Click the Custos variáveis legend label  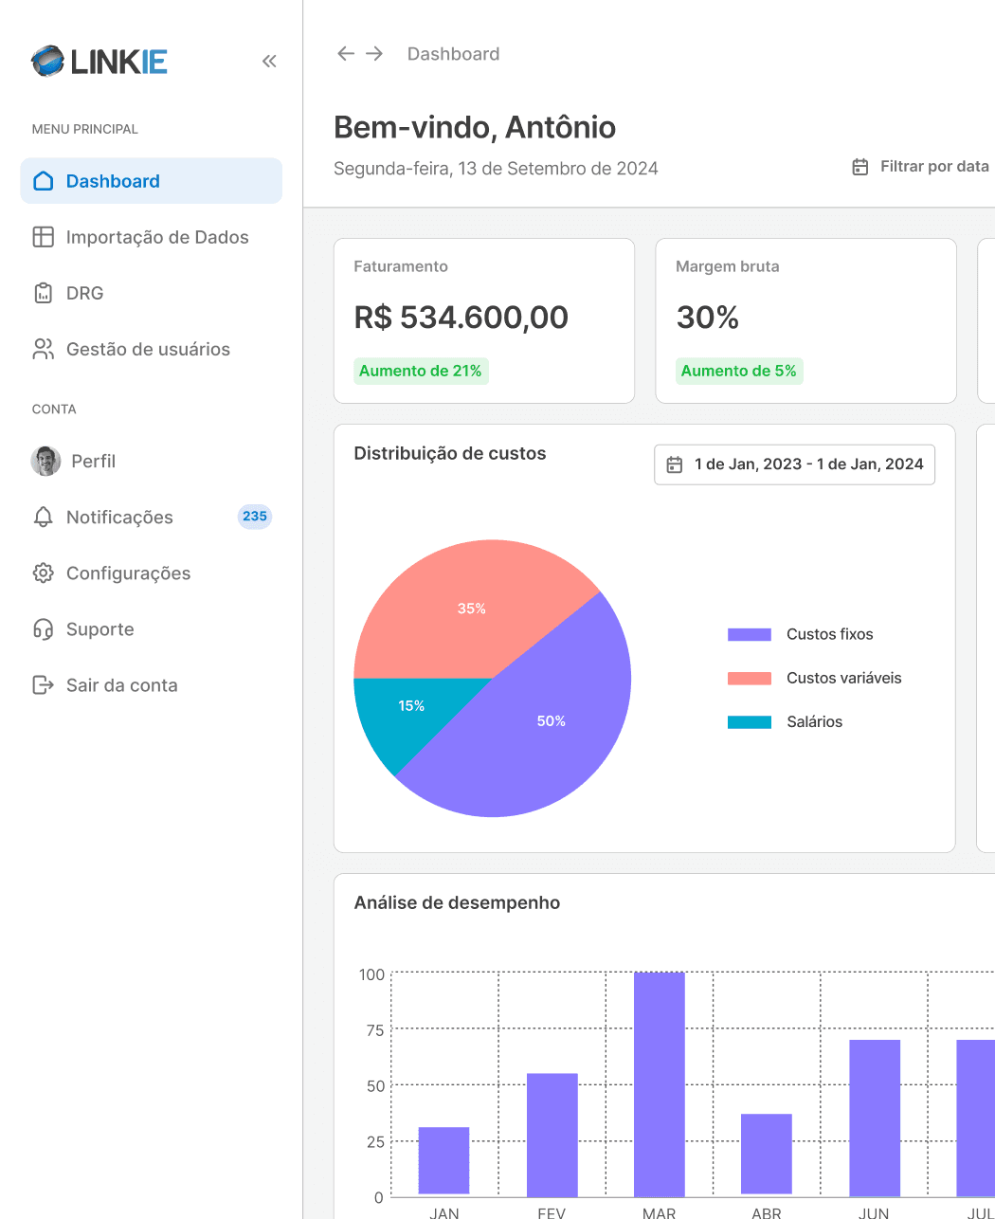844,678
